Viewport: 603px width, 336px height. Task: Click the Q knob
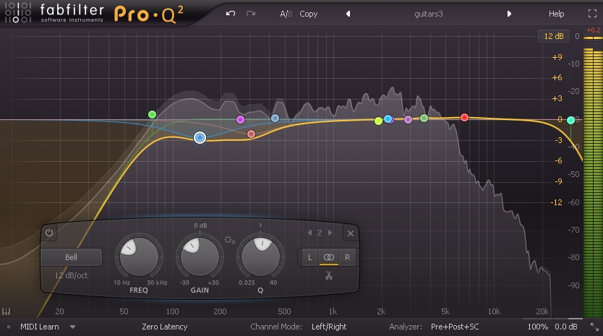pos(260,257)
